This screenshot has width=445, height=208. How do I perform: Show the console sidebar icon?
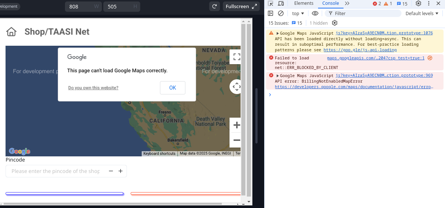click(x=270, y=13)
